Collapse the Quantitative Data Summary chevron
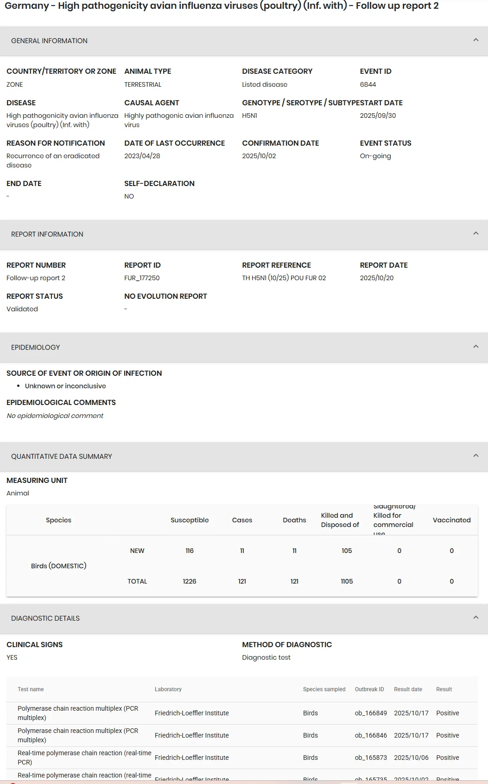Image resolution: width=488 pixels, height=784 pixels. [475, 456]
